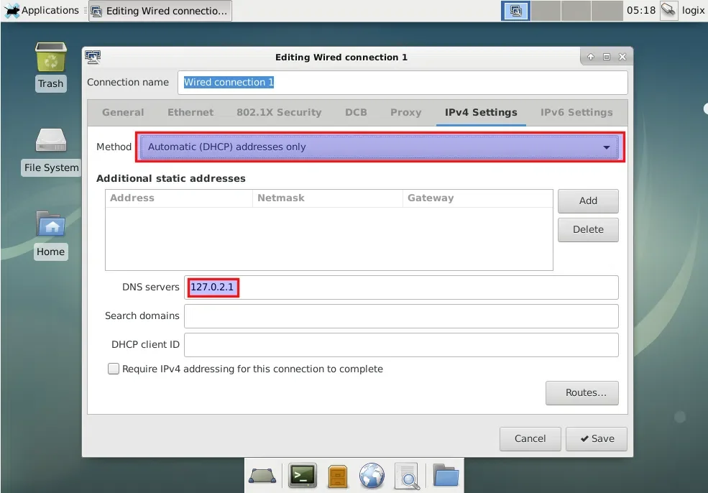This screenshot has height=493, width=708.
Task: Open the File Manager cabinet dock icon
Action: tap(338, 476)
